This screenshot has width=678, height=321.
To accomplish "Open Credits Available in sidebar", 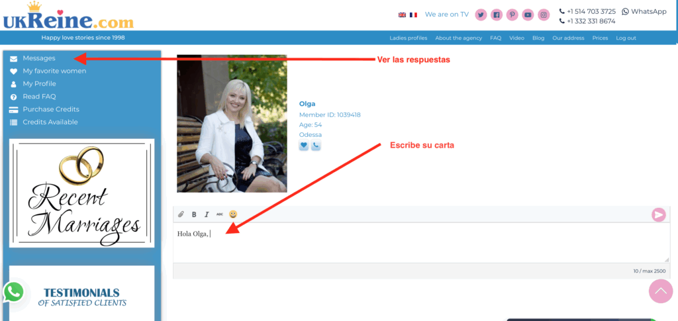I will pos(50,122).
